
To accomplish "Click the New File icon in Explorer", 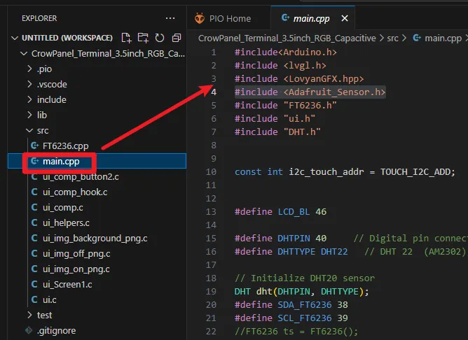I will tap(127, 38).
